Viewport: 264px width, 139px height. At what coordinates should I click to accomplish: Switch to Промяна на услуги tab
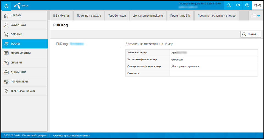pos(89,16)
